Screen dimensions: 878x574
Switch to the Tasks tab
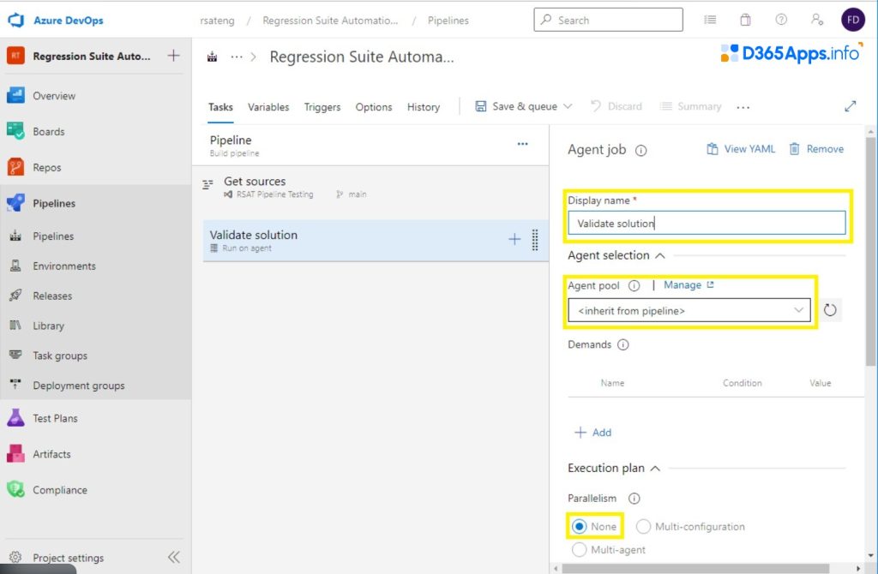(x=220, y=107)
